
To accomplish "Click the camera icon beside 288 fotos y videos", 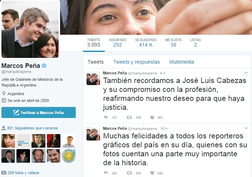I will [x=4, y=173].
